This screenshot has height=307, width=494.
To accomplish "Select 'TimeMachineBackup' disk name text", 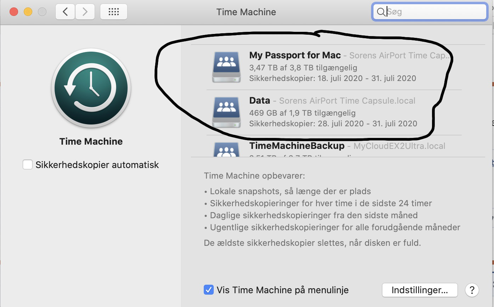I will 297,146.
